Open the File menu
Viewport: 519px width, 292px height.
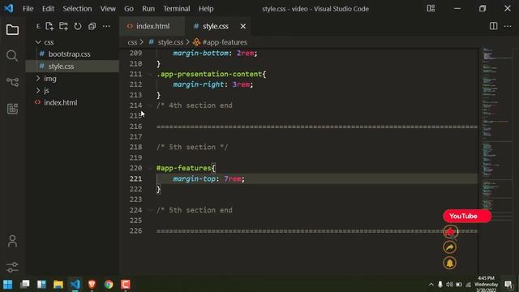(28, 9)
